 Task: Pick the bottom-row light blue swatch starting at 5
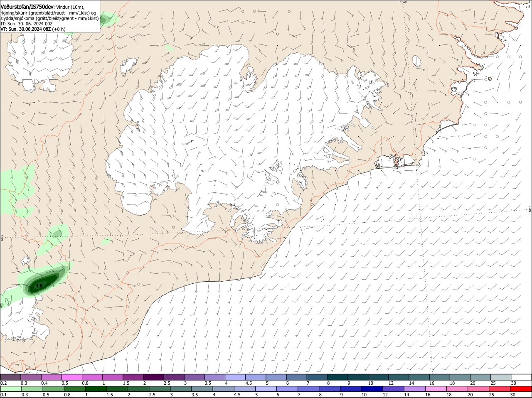tap(265, 389)
